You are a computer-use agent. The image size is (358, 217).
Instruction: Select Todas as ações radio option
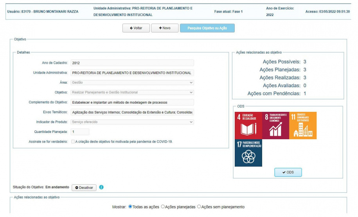130,206
